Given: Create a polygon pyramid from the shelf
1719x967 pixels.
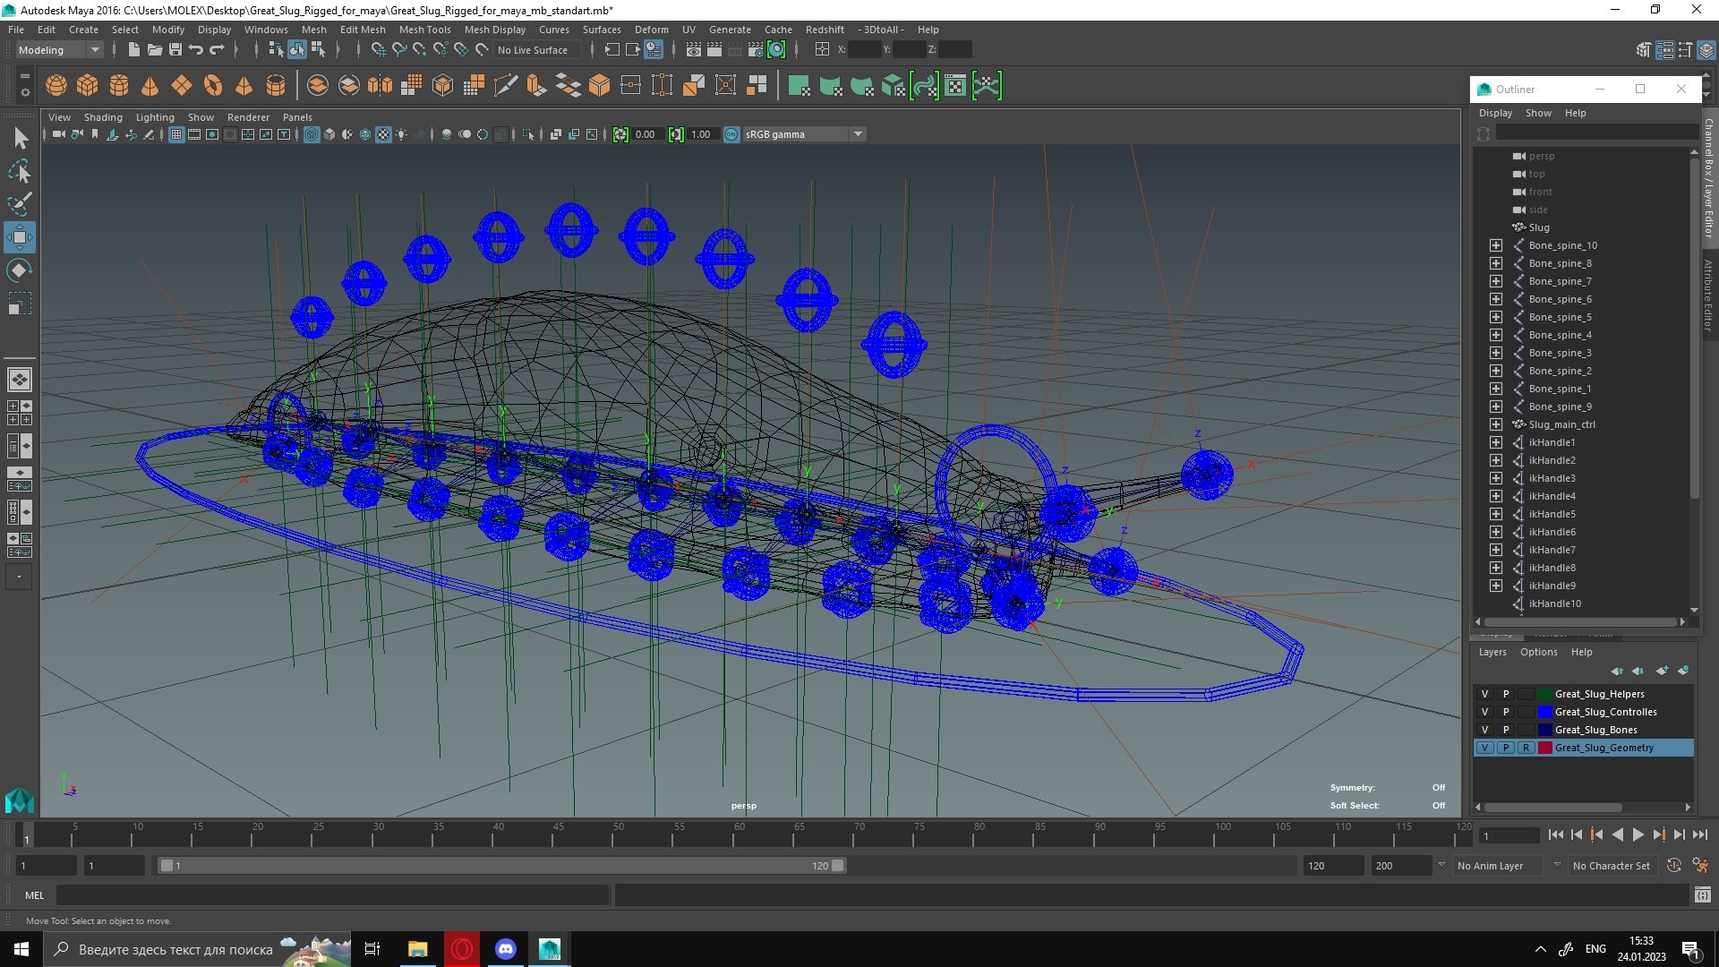Looking at the screenshot, I should (x=244, y=85).
